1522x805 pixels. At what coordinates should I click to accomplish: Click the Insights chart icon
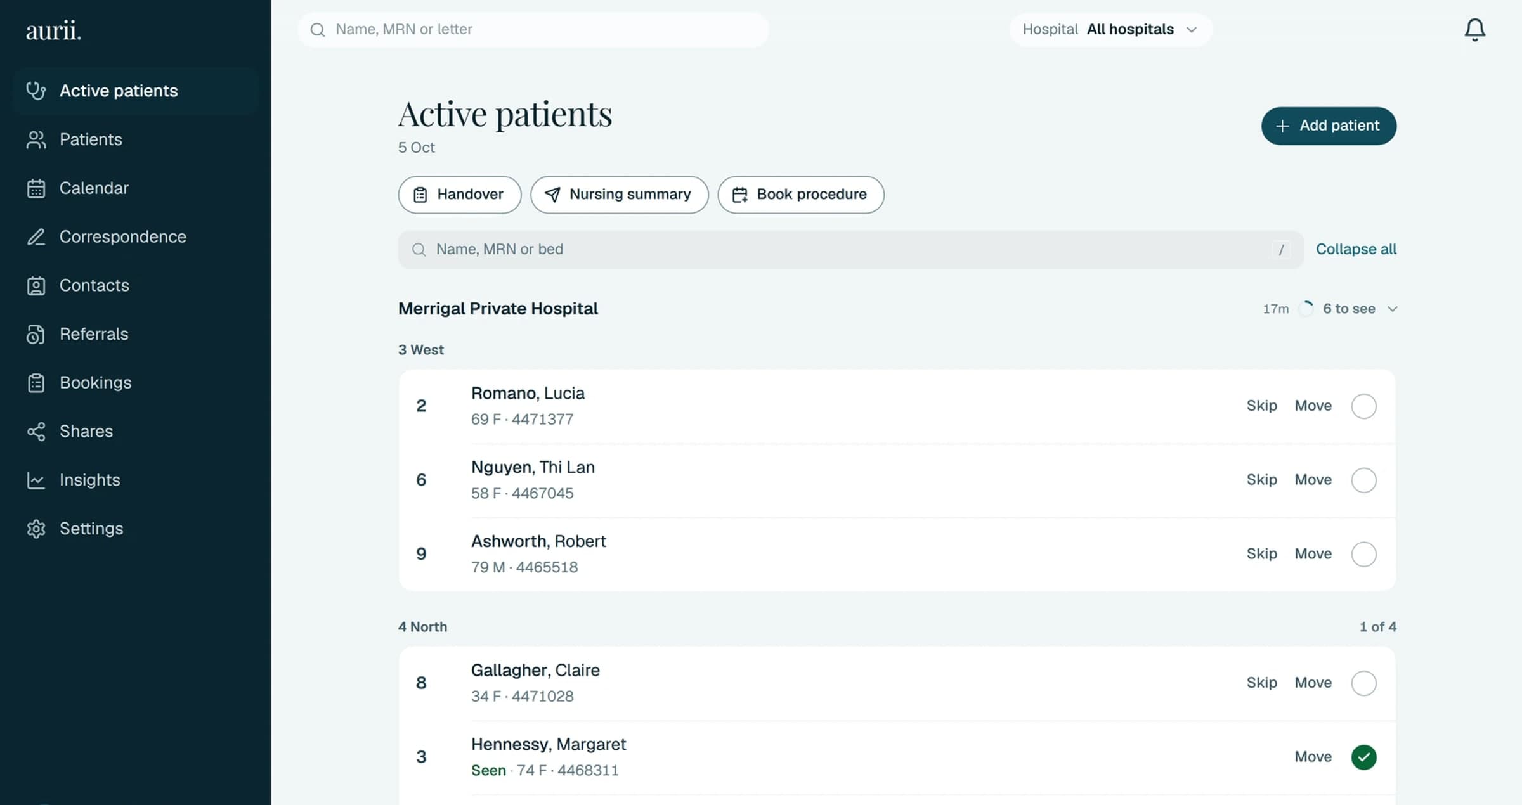click(36, 480)
